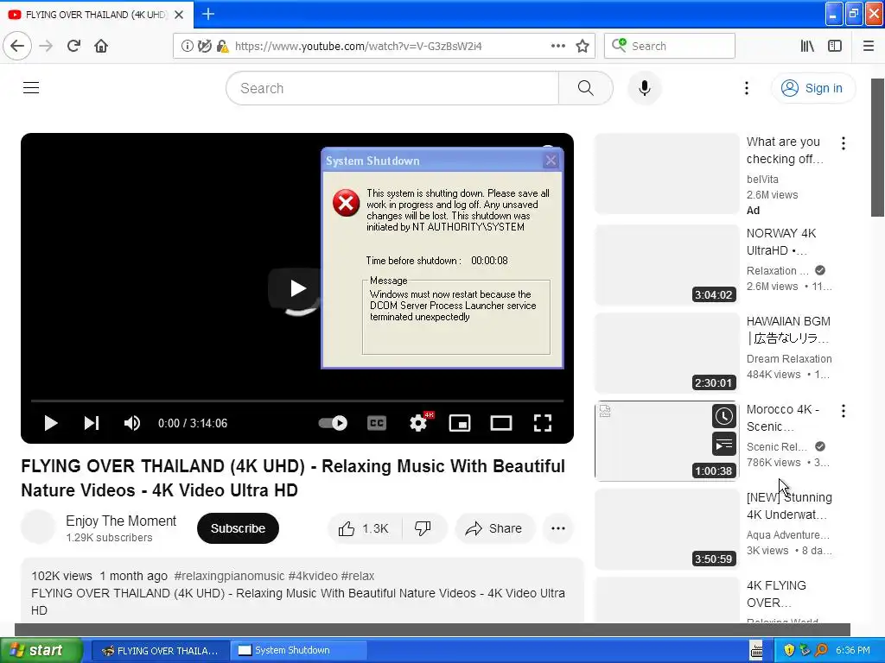The width and height of the screenshot is (885, 663).
Task: Open the YouTube guide hamburger menu
Action: click(31, 88)
